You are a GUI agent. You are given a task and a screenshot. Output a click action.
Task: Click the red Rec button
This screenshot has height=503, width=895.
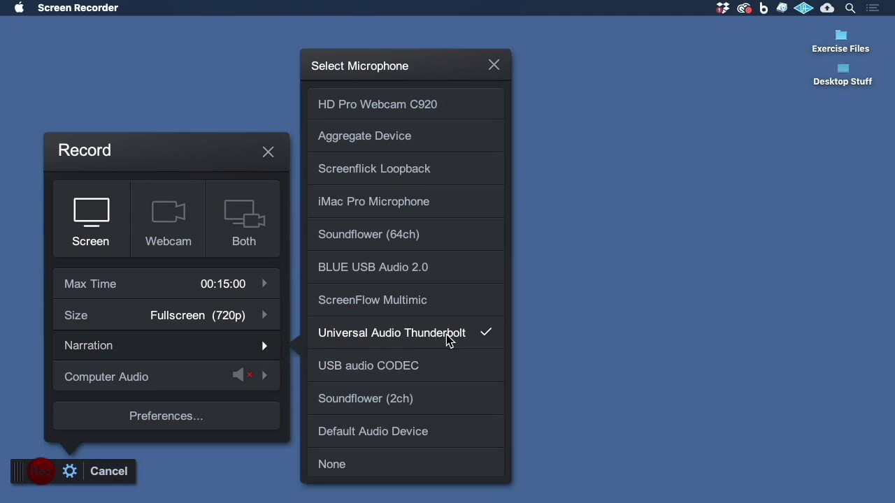coord(41,472)
